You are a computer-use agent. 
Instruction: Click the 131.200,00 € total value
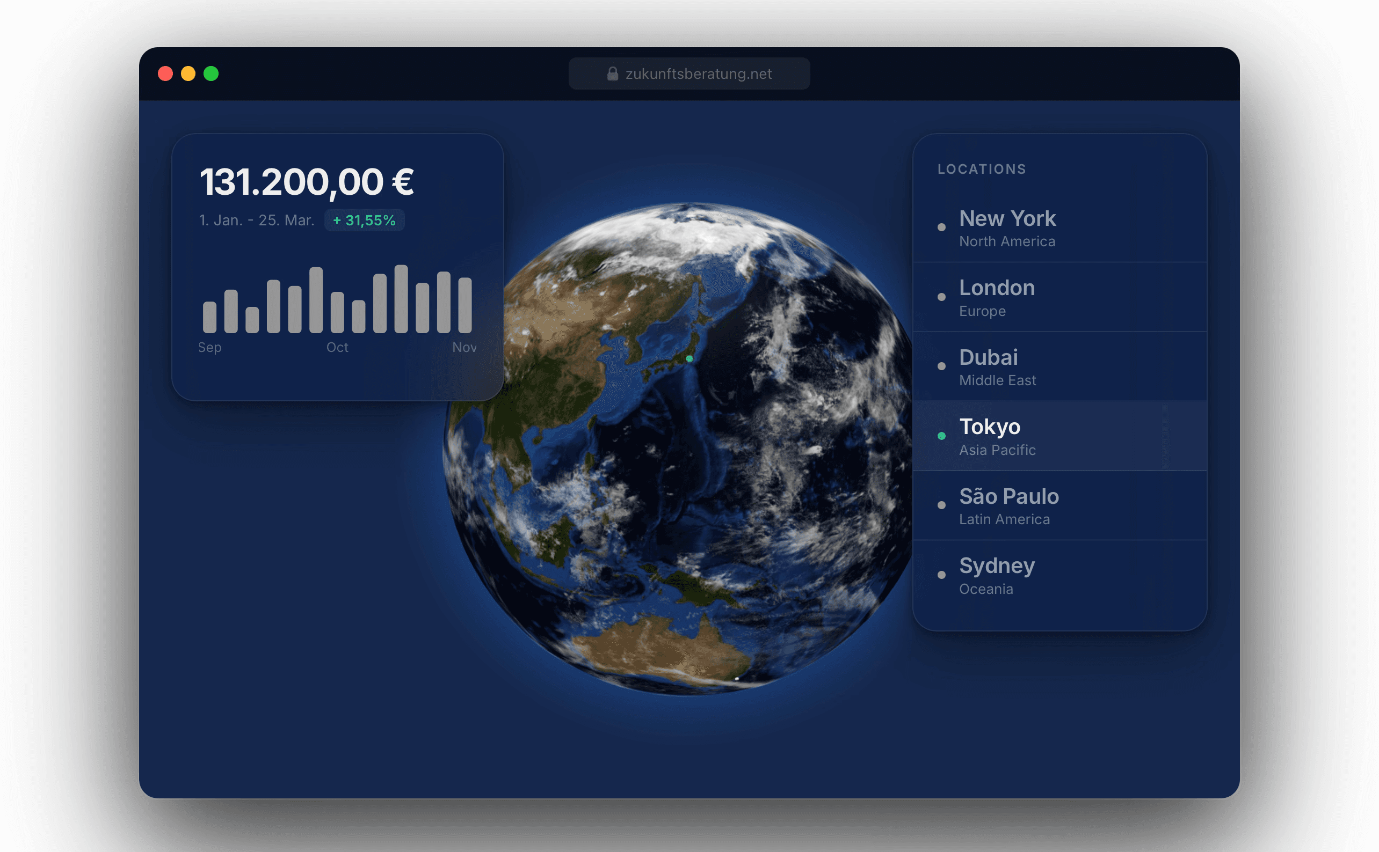[x=307, y=181]
